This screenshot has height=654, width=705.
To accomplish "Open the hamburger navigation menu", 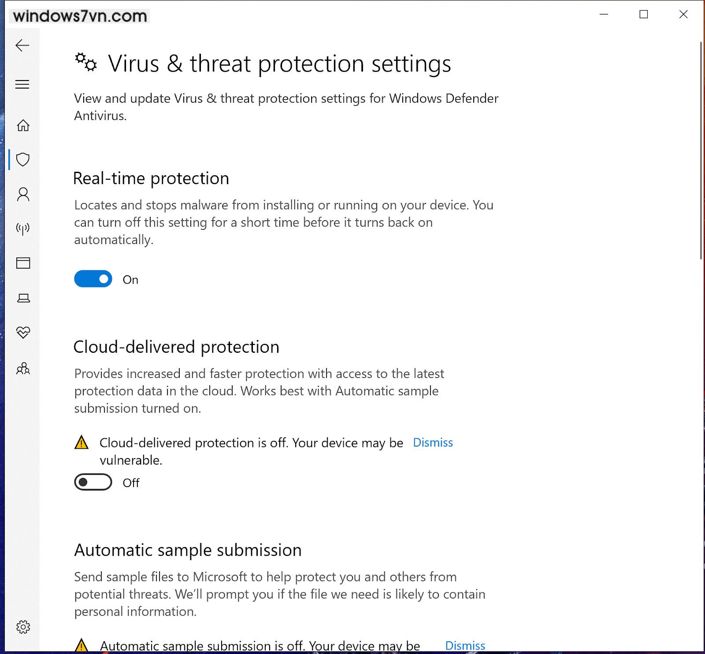I will coord(22,84).
